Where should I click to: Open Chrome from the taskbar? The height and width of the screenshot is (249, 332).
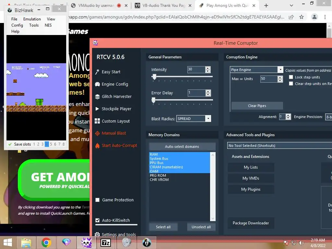click(46, 243)
